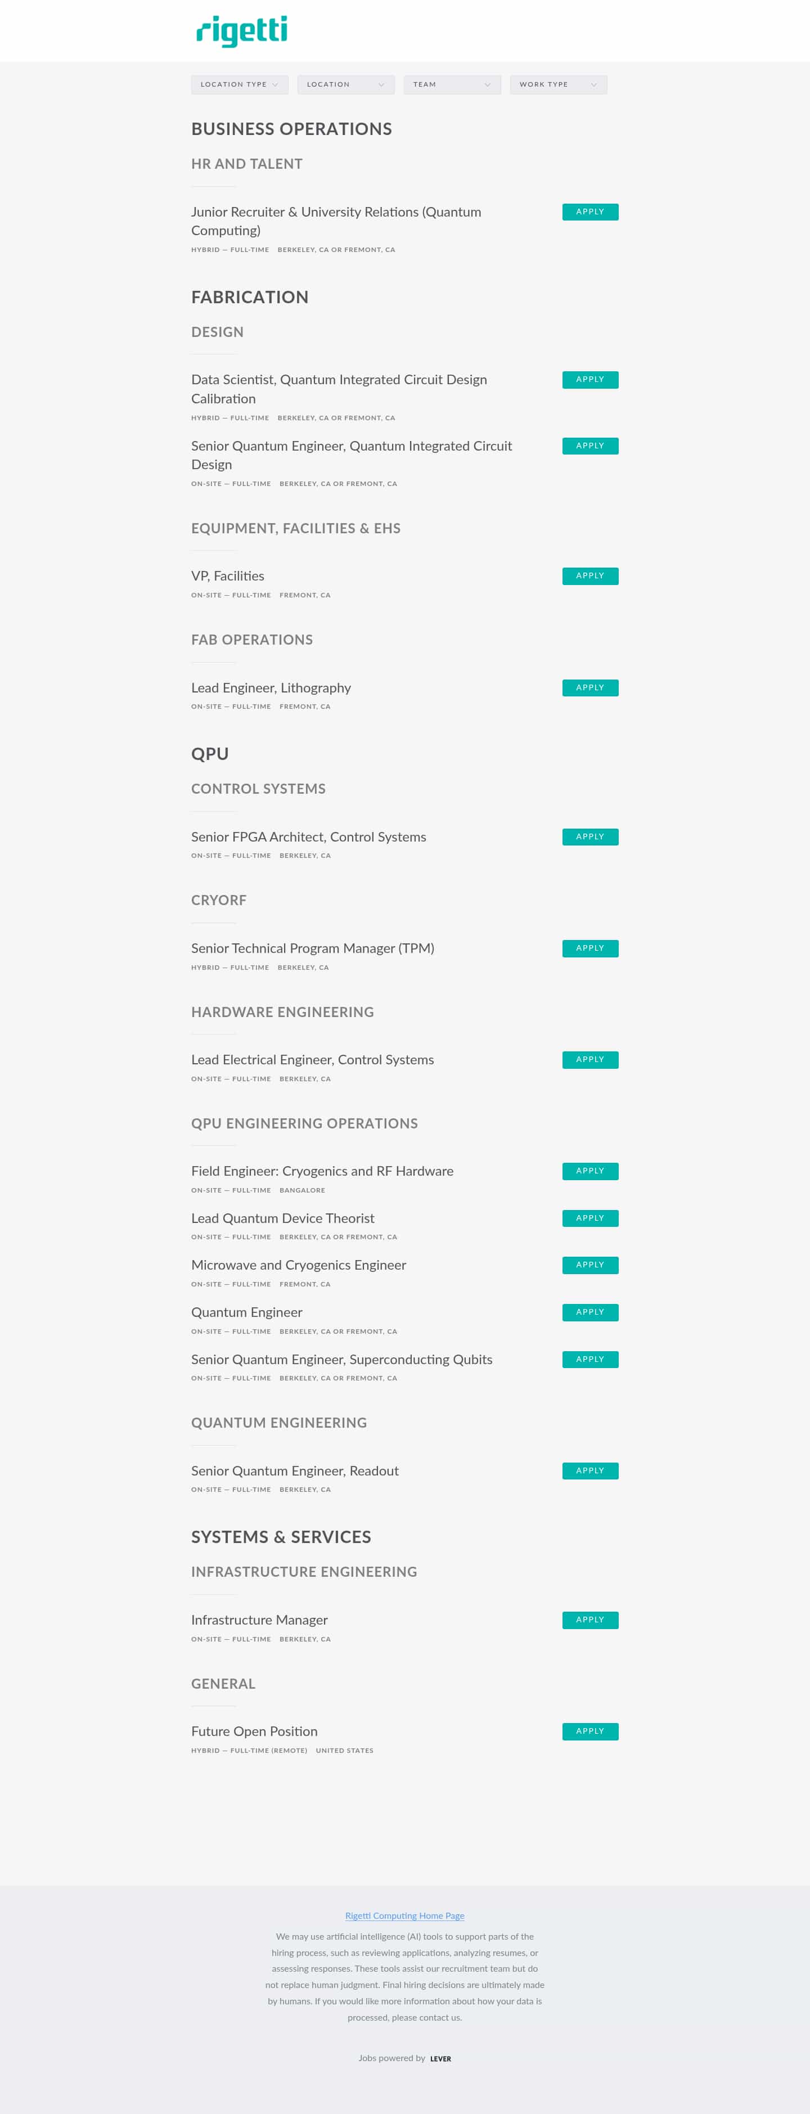Apply for Senior Quantum Engineer, Superconducting Qubits
The width and height of the screenshot is (810, 2114).
coord(589,1359)
